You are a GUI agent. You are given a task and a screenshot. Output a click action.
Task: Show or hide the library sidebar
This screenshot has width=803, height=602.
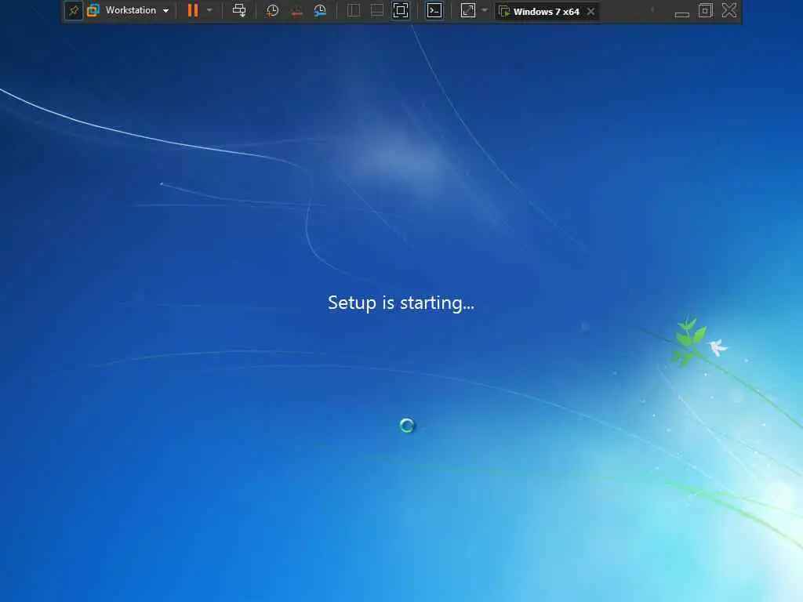pos(354,10)
